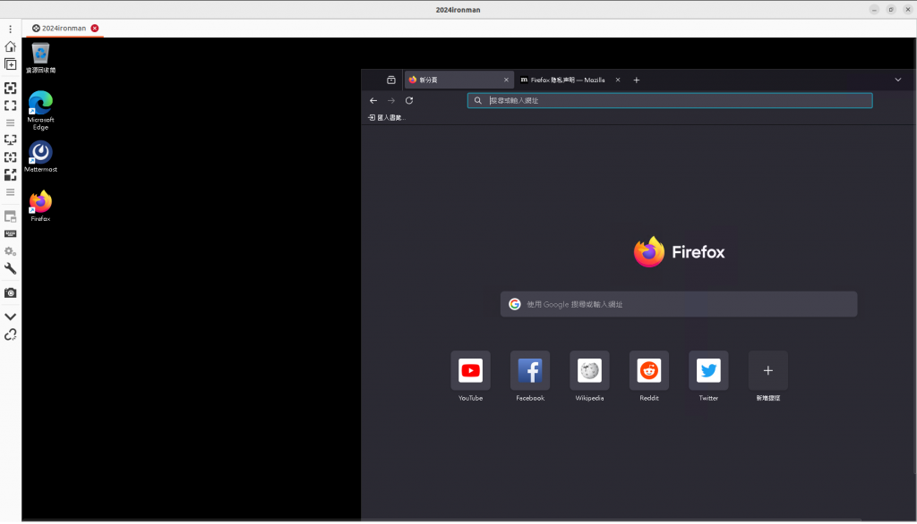Disconnect the session using the broken-link icon

click(10, 334)
